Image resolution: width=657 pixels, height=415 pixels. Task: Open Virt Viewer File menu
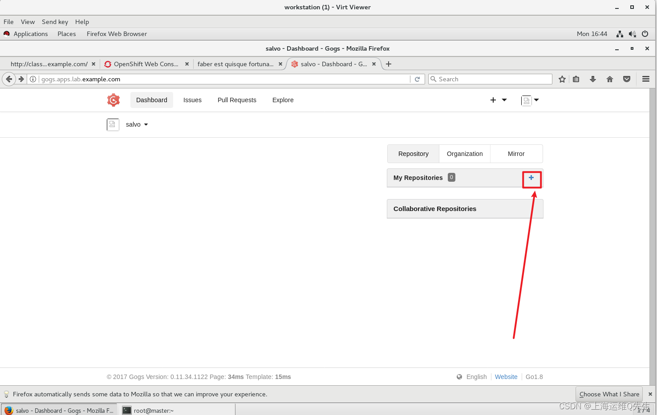[8, 22]
